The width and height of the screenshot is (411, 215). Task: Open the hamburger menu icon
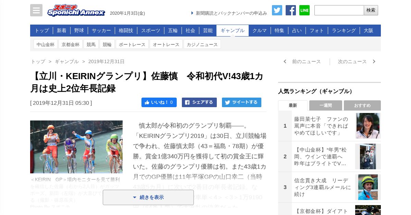pos(36,10)
